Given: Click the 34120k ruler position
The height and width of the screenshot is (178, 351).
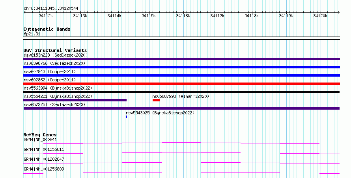Looking at the screenshot, I should (x=320, y=16).
